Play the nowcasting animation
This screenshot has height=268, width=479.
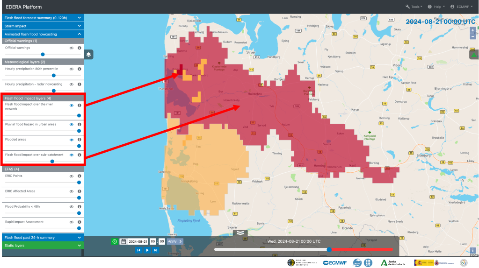pos(147,250)
